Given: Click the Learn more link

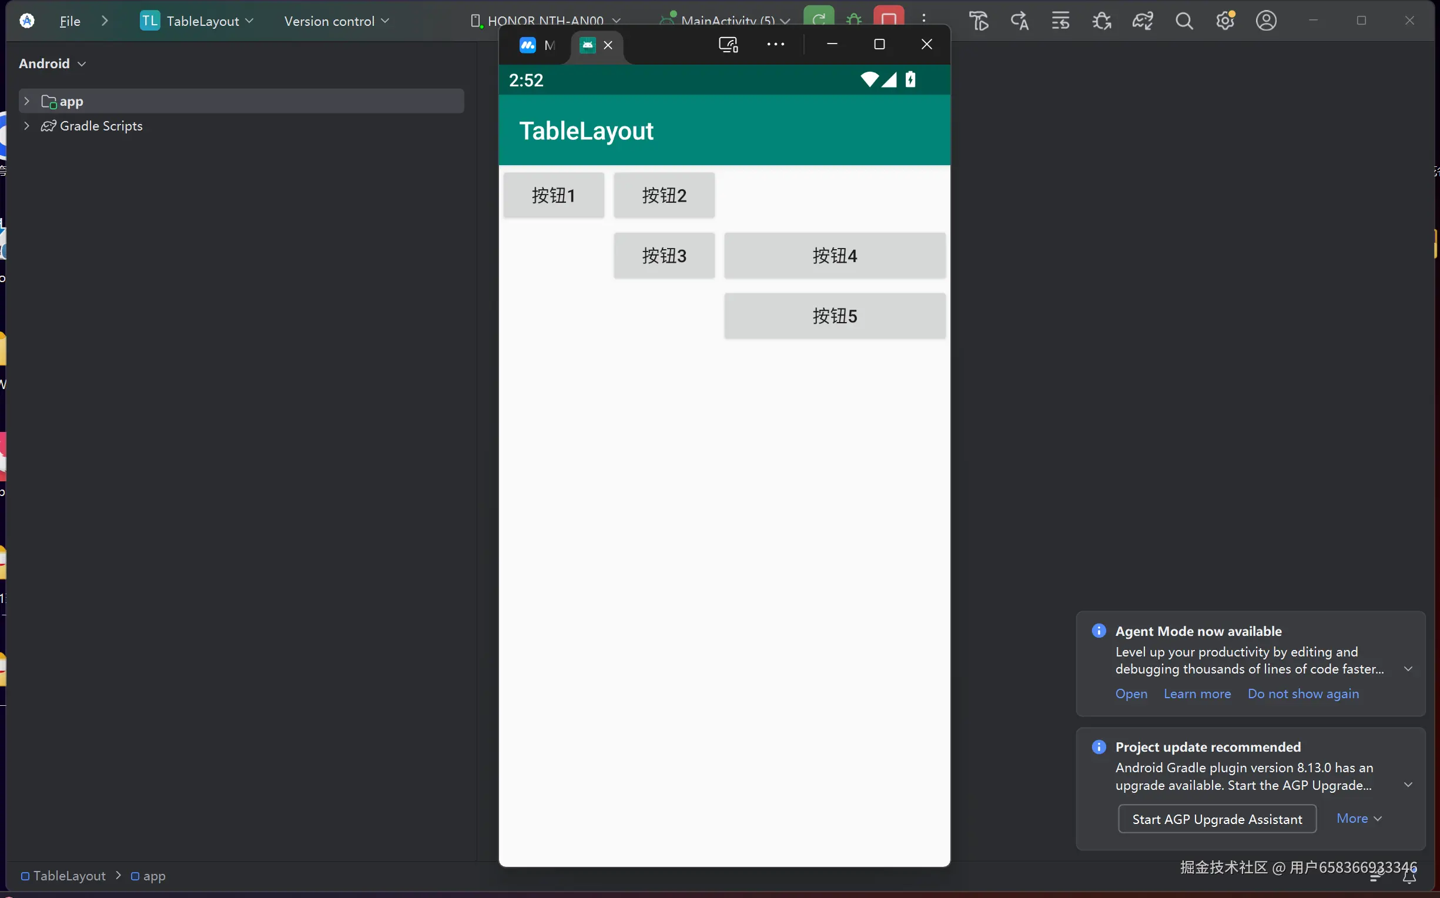Looking at the screenshot, I should click(1197, 693).
